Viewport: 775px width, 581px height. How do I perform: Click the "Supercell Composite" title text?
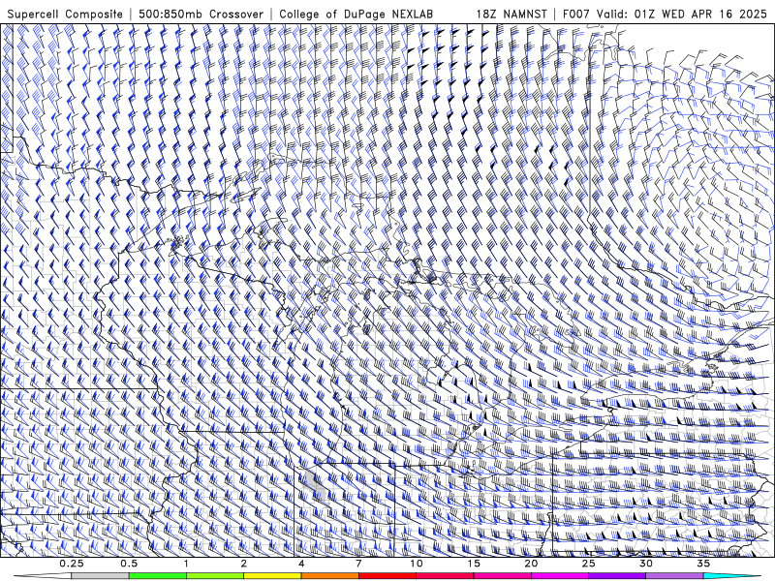click(65, 14)
